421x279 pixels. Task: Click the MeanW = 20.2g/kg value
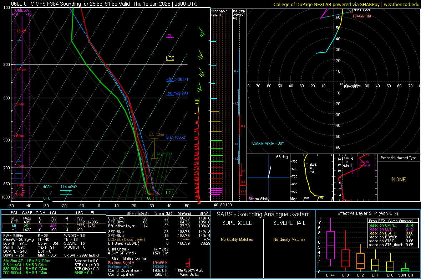pyautogui.click(x=18, y=239)
